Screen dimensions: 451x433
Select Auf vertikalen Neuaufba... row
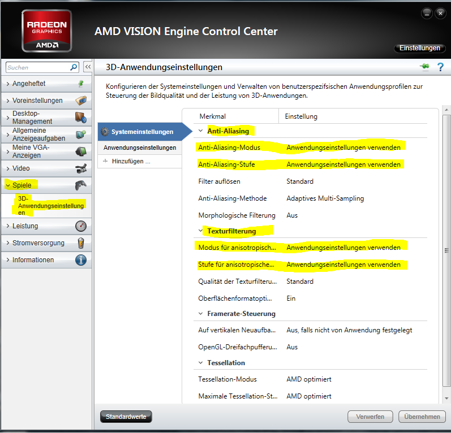point(311,330)
